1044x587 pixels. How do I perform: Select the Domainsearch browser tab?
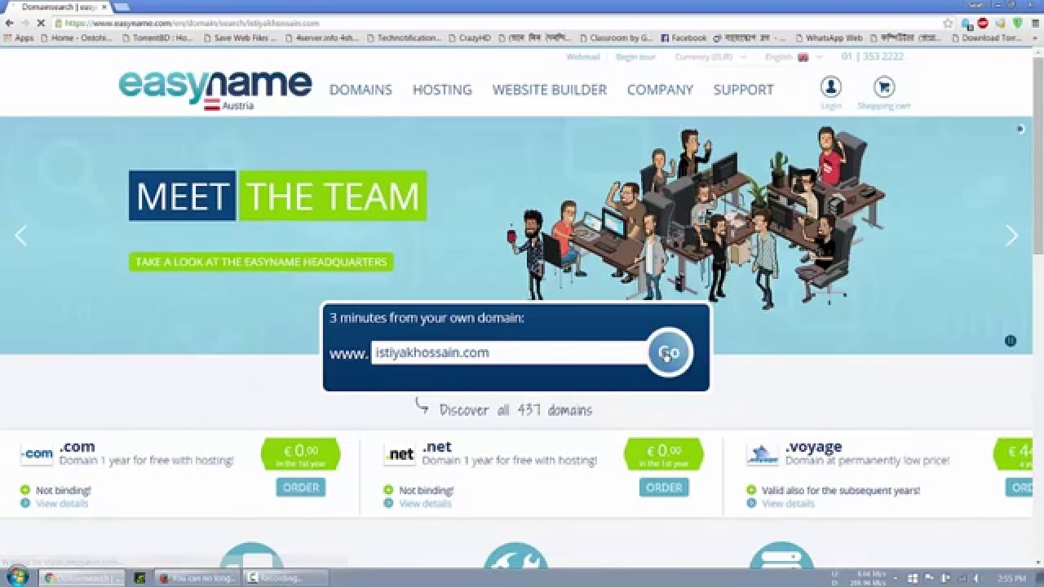[x=59, y=7]
